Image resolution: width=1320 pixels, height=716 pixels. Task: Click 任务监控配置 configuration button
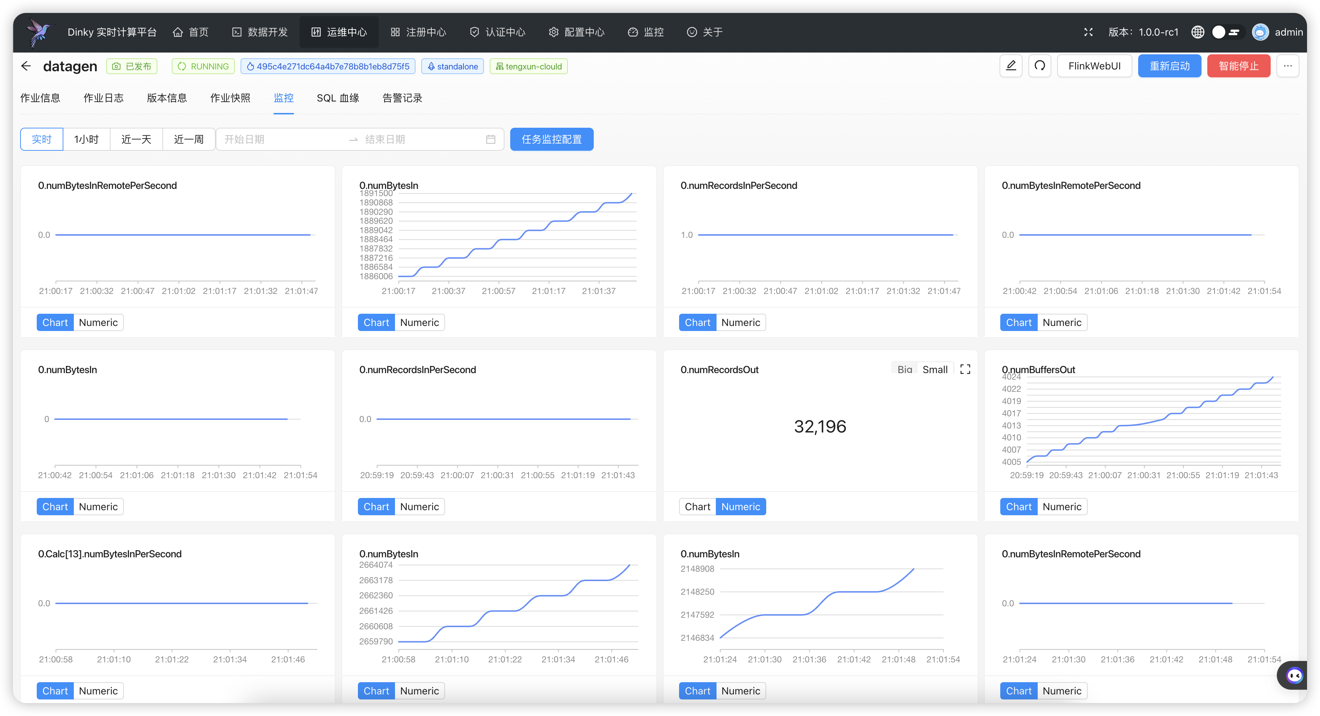552,139
